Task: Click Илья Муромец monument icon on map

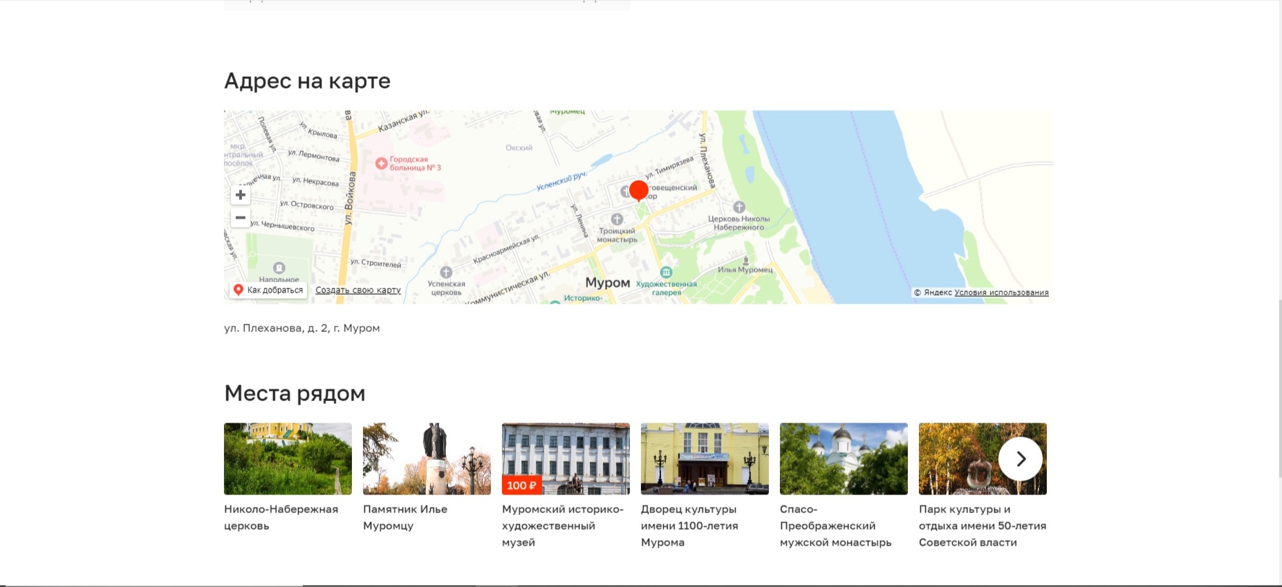Action: tap(745, 261)
